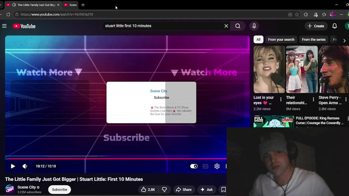
Task: Open the Scene City channel avatar
Action: 10,189
